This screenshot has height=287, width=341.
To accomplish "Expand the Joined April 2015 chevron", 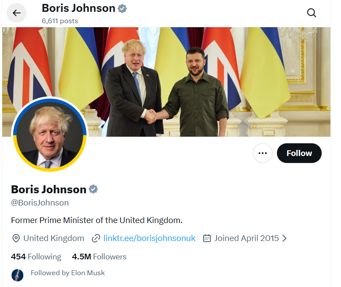I will pyautogui.click(x=284, y=238).
